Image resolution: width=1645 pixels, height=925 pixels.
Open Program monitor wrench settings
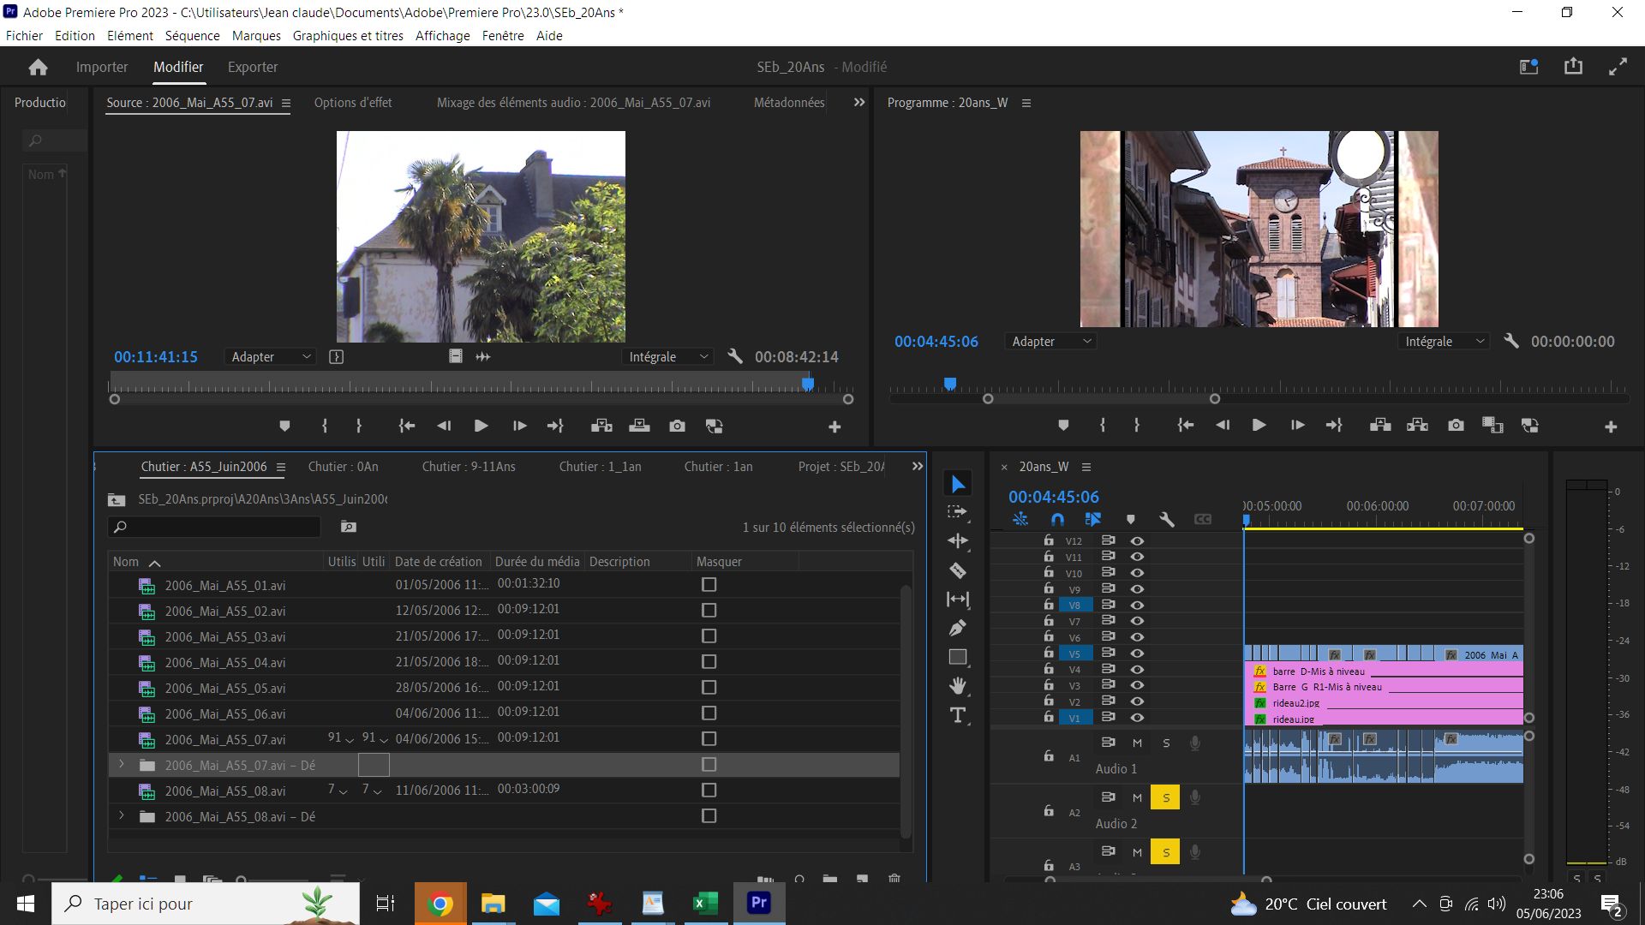point(1511,341)
